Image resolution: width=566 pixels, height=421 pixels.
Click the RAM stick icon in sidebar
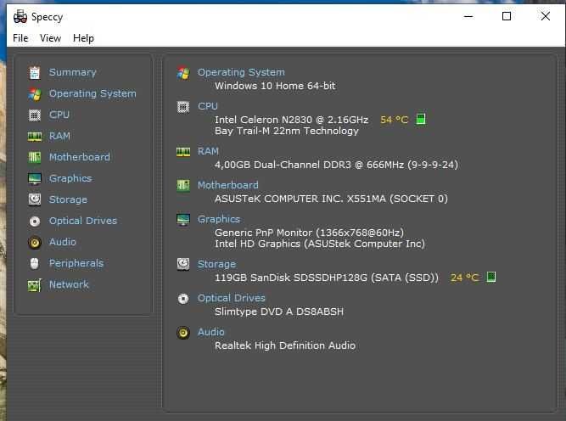(x=35, y=137)
